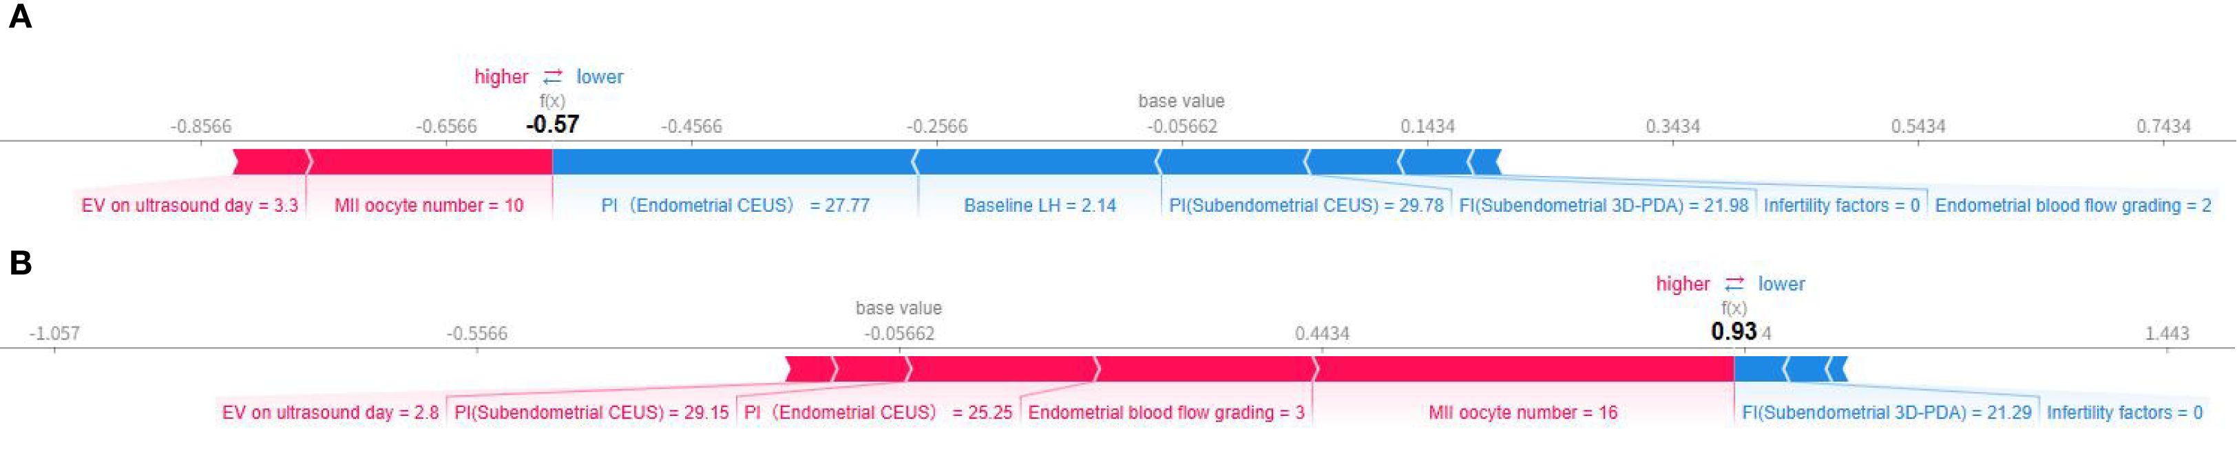Select the bold 0.93 f(x) value
Viewport: 2237px width, 449px height.
coord(1733,332)
